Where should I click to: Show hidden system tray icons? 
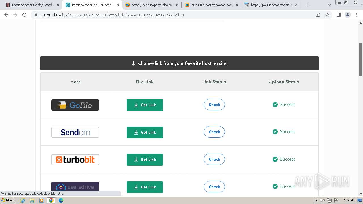[x=316, y=200]
